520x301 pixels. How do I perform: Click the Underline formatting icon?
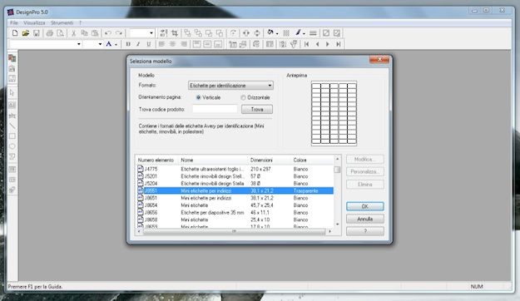pos(149,44)
